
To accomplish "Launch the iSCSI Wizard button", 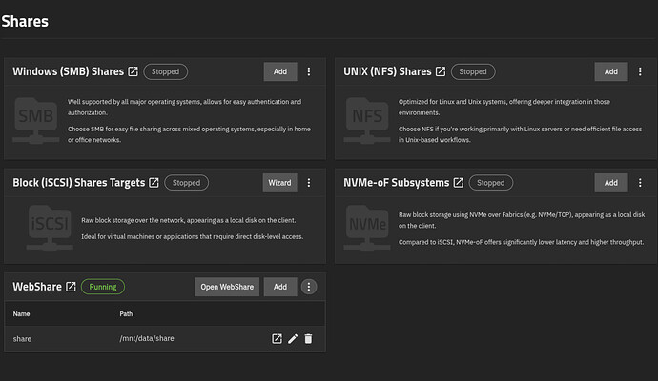I will (x=280, y=183).
